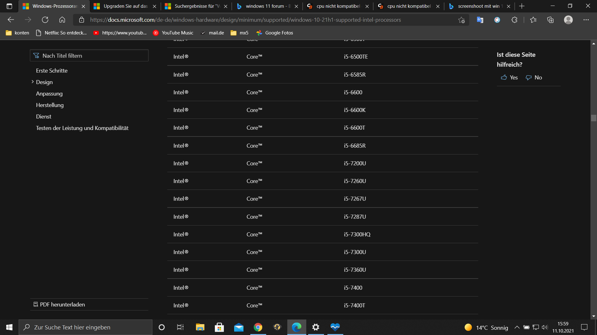Open YouTube Music bookmark
The height and width of the screenshot is (335, 597).
[x=173, y=33]
